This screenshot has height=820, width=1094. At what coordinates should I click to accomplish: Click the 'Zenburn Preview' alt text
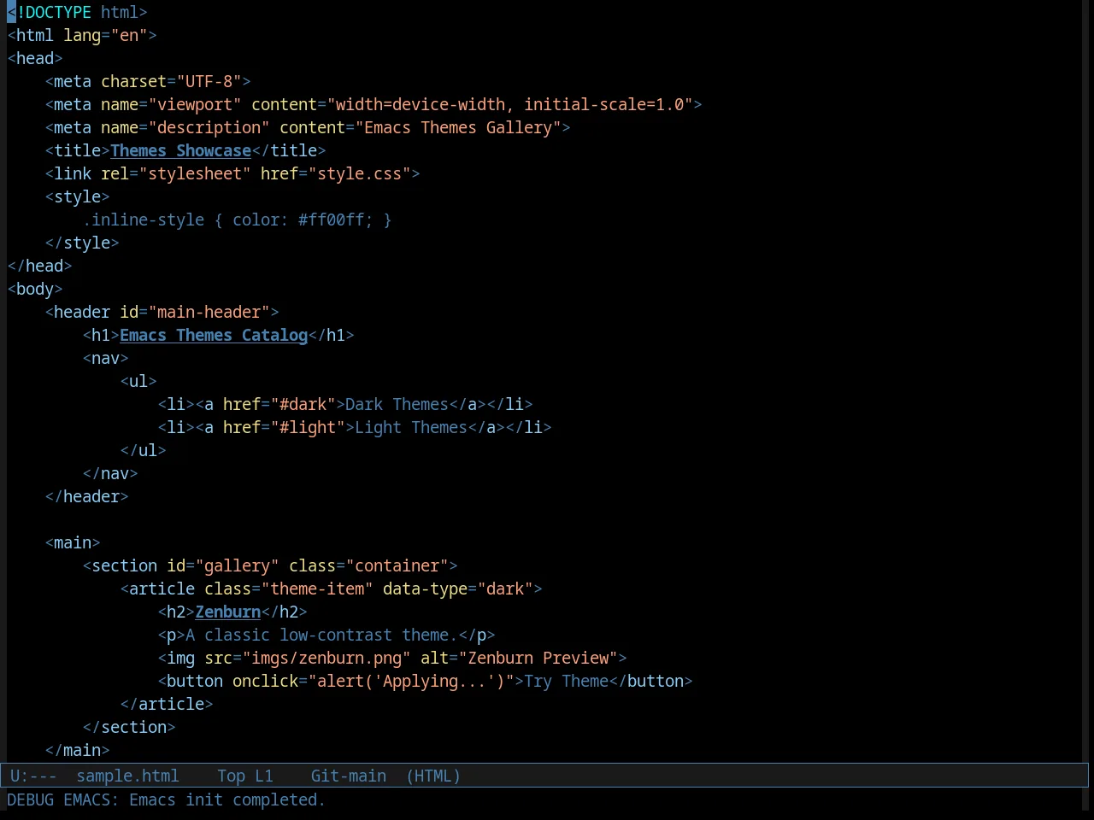tap(538, 658)
